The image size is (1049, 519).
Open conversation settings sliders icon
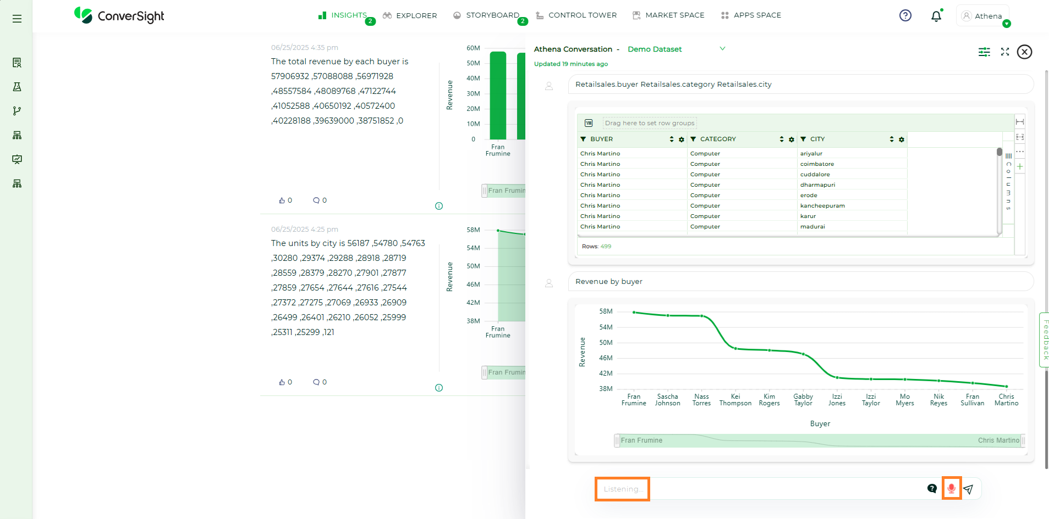pyautogui.click(x=984, y=52)
